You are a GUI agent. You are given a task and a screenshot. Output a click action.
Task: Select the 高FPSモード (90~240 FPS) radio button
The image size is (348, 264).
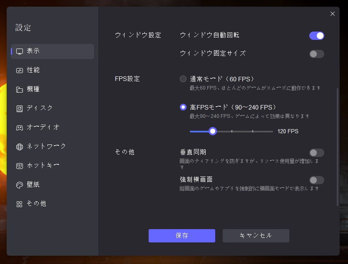[x=183, y=107]
